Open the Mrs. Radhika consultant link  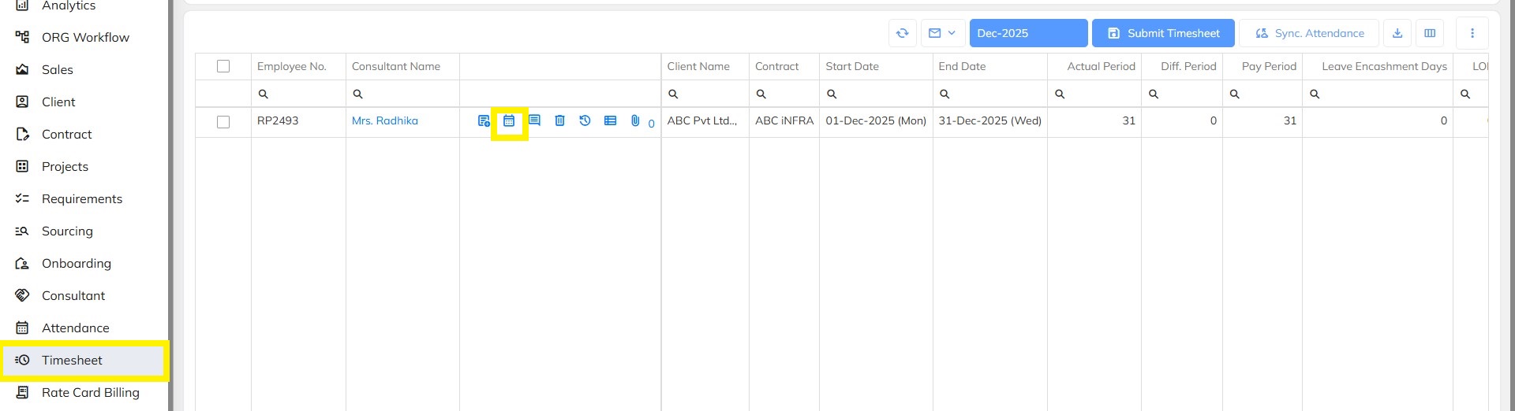point(385,120)
